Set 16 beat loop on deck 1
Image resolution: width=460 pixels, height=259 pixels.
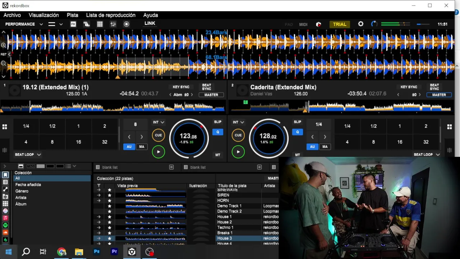(78, 142)
